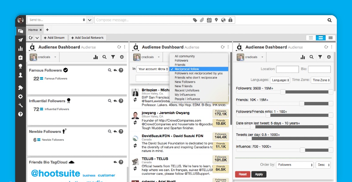Image resolution: width=352 pixels, height=182 pixels.
Task: Toggle reciprocal follow icon for Britopian
Action: coord(135,100)
